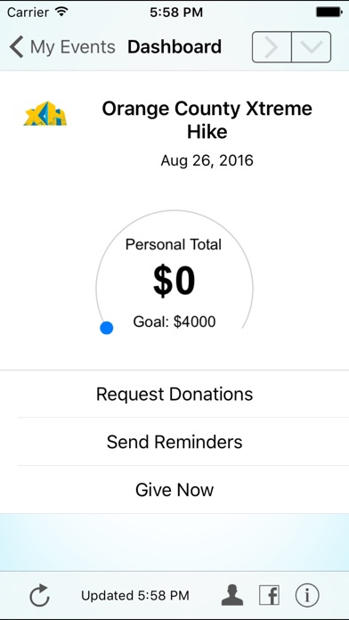
Task: Click the Updated 5:58 PM status text
Action: 135,595
